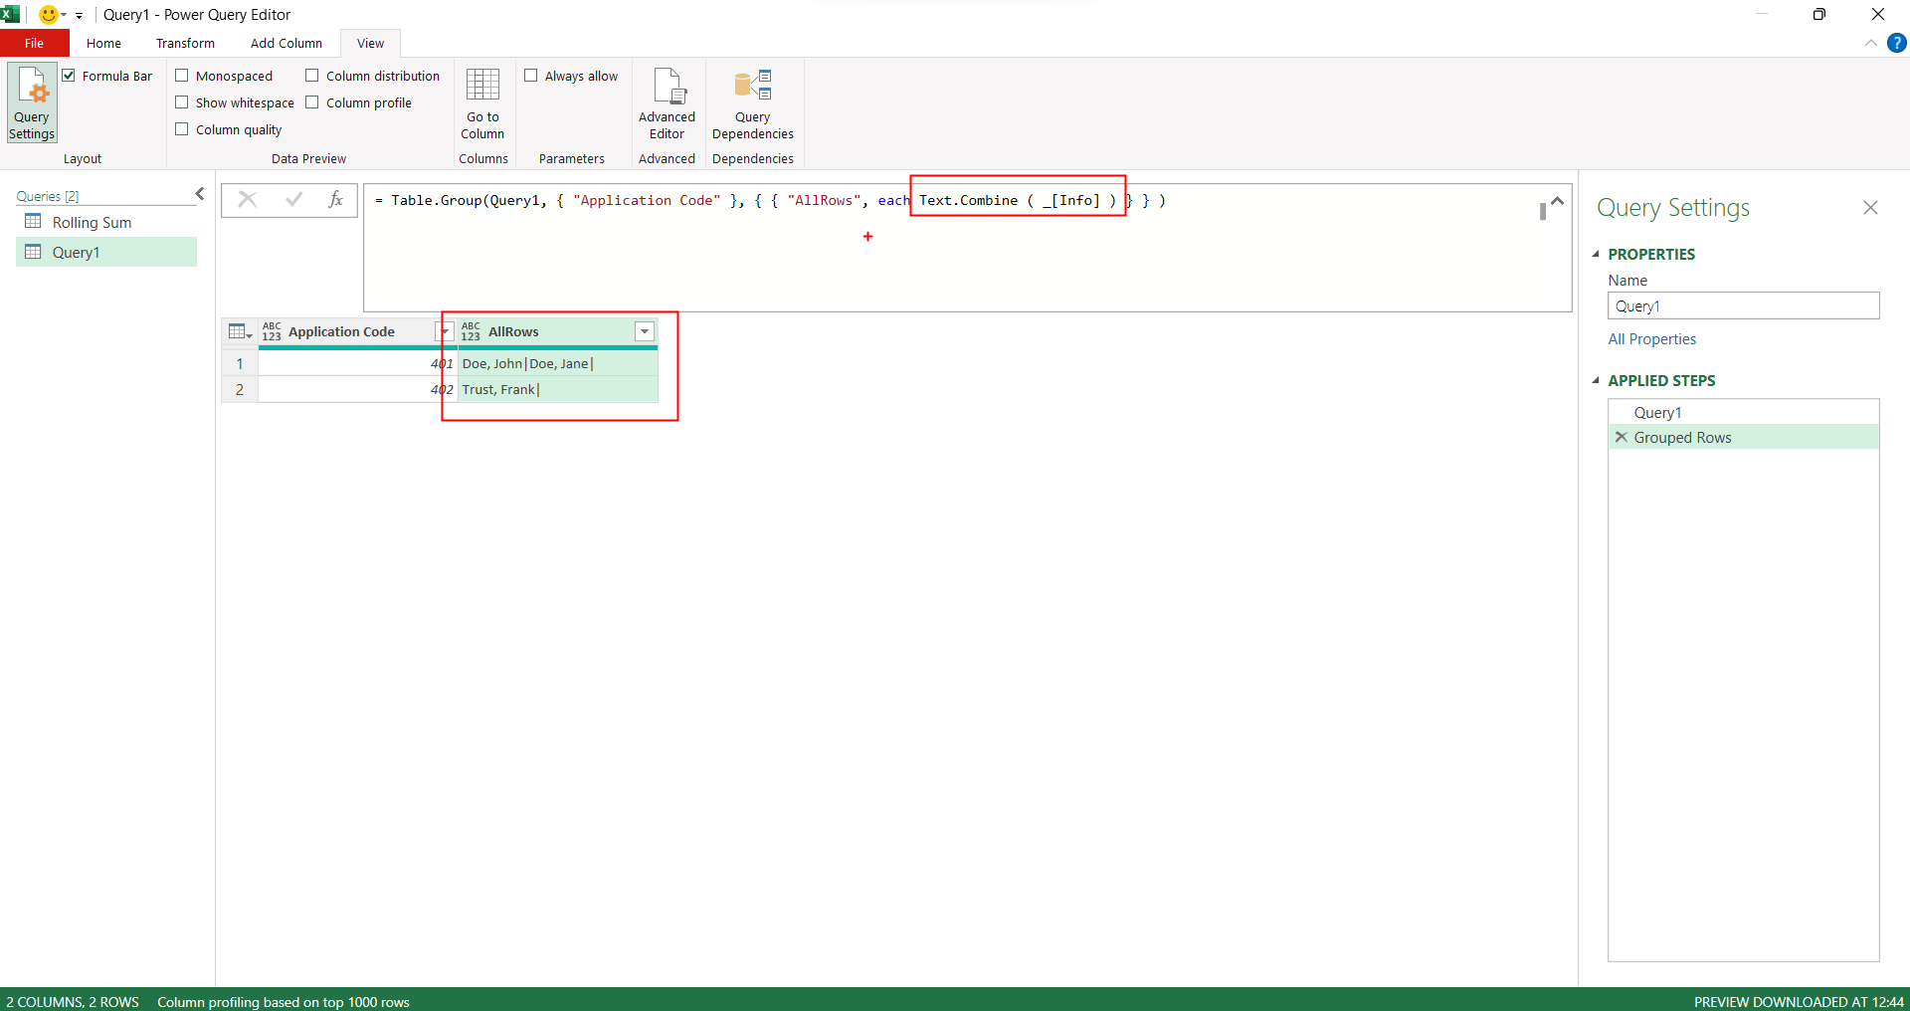Enable Column distribution checkbox
Viewport: 1910px width, 1011px height.
(x=312, y=76)
